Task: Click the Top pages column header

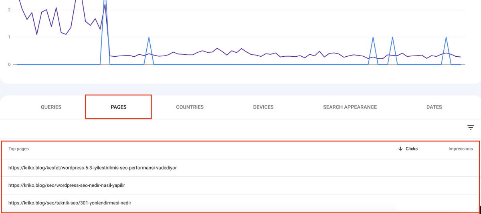Action: pyautogui.click(x=18, y=149)
